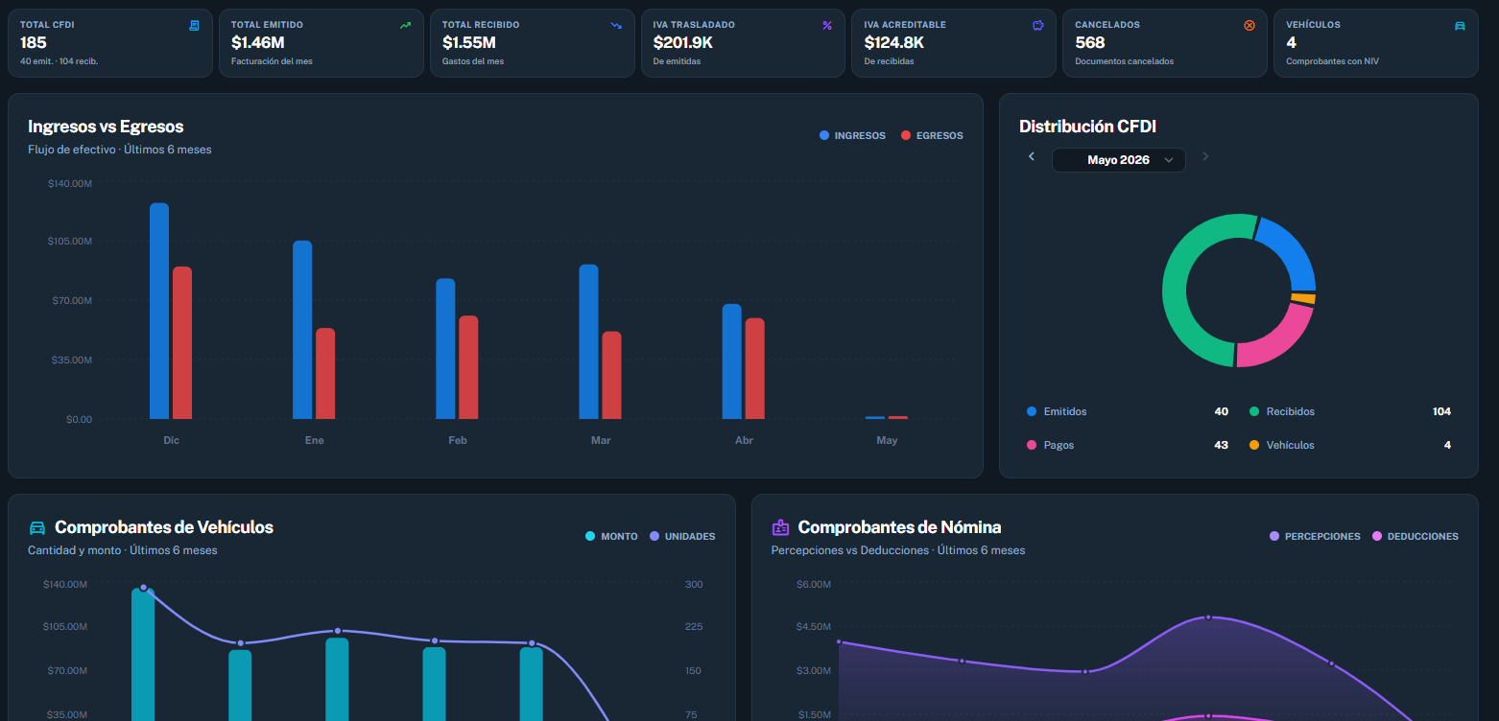Click the "Dic" x-axis label
Viewport: 1499px width, 721px height.
click(171, 441)
